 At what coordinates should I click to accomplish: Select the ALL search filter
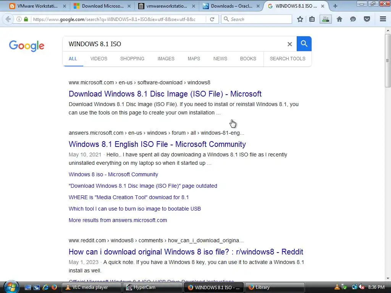coord(73,59)
